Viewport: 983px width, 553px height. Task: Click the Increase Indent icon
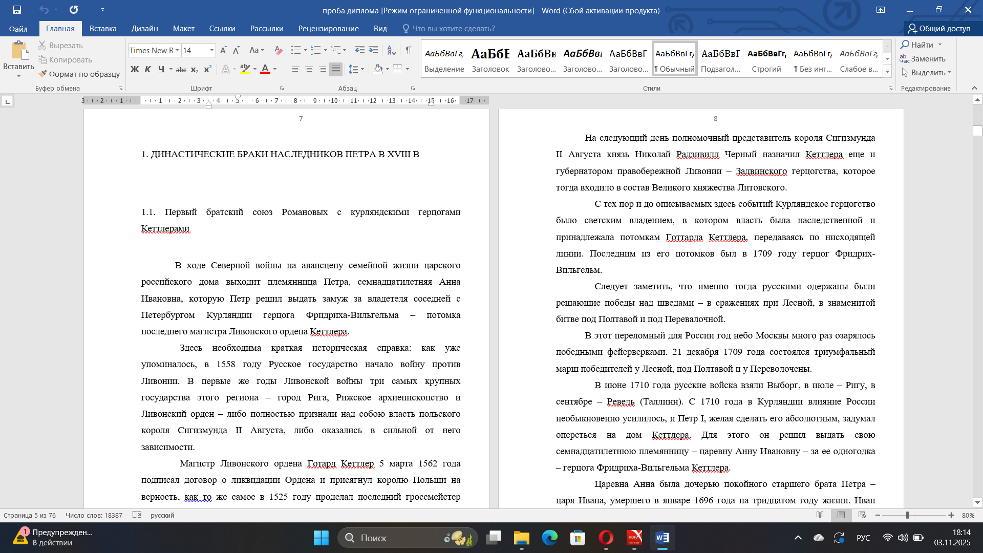373,50
